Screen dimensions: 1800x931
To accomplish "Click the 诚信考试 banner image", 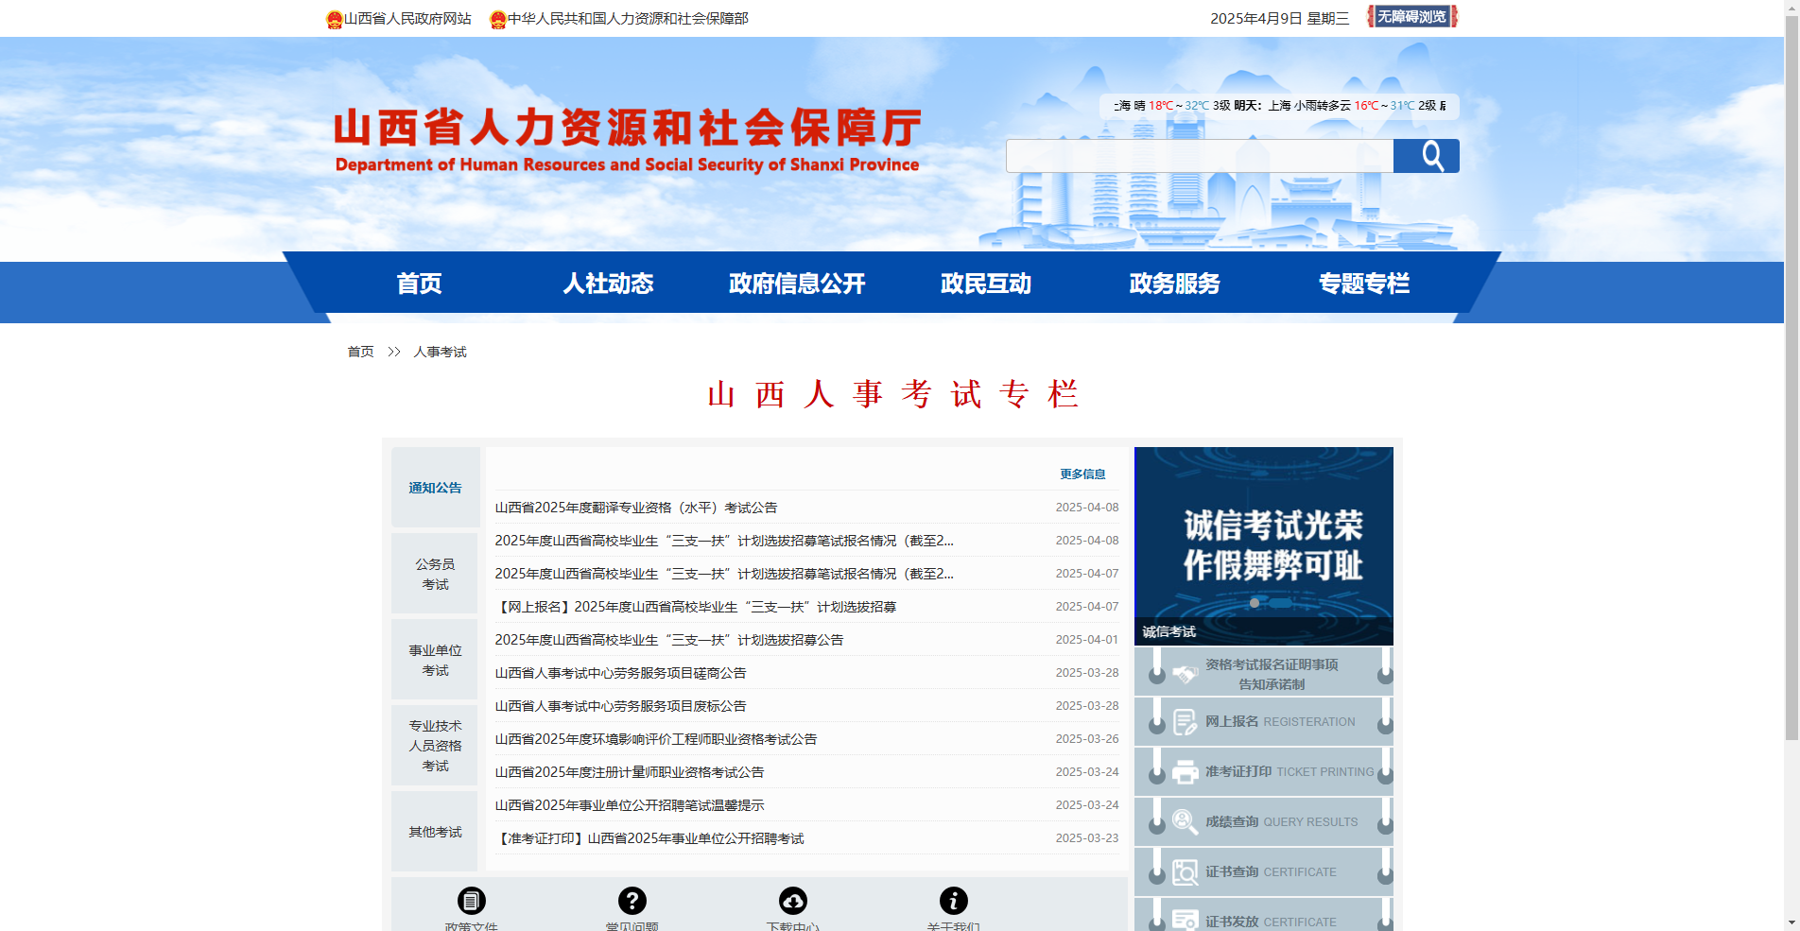I will [1263, 545].
